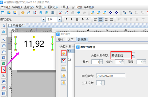
Task: Save document with the floppy disk icon
Action: [15, 13]
